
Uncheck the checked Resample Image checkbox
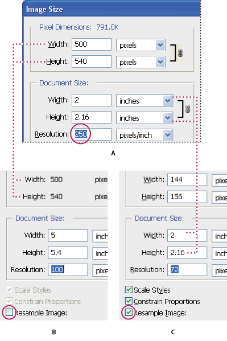point(129,313)
